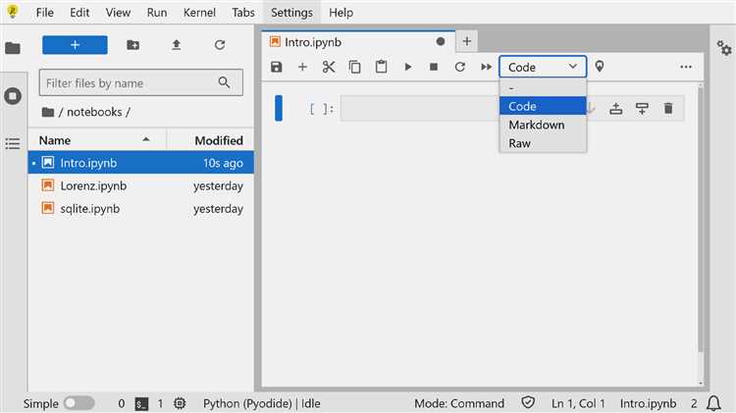This screenshot has width=736, height=413.
Task: Open notifications with the bell icon
Action: tap(714, 403)
